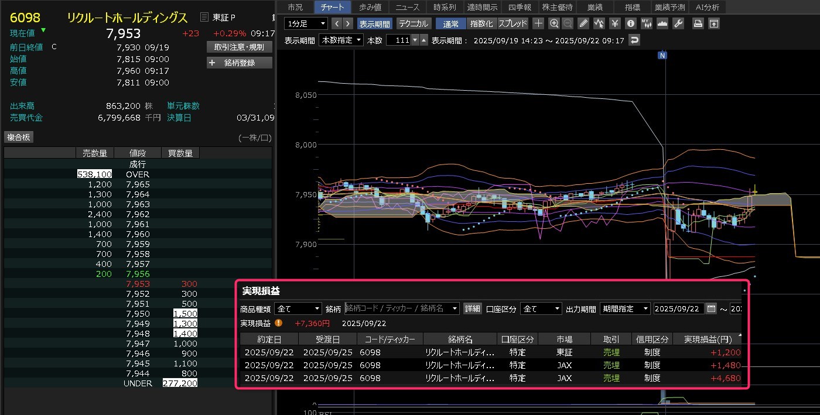Open the ニュース tab
This screenshot has height=415, width=820.
[408, 7]
